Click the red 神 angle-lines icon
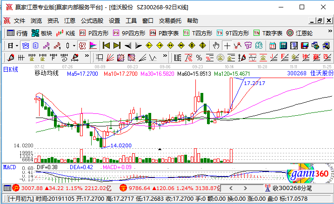Viewport: 334px width, 204px height. [306, 58]
